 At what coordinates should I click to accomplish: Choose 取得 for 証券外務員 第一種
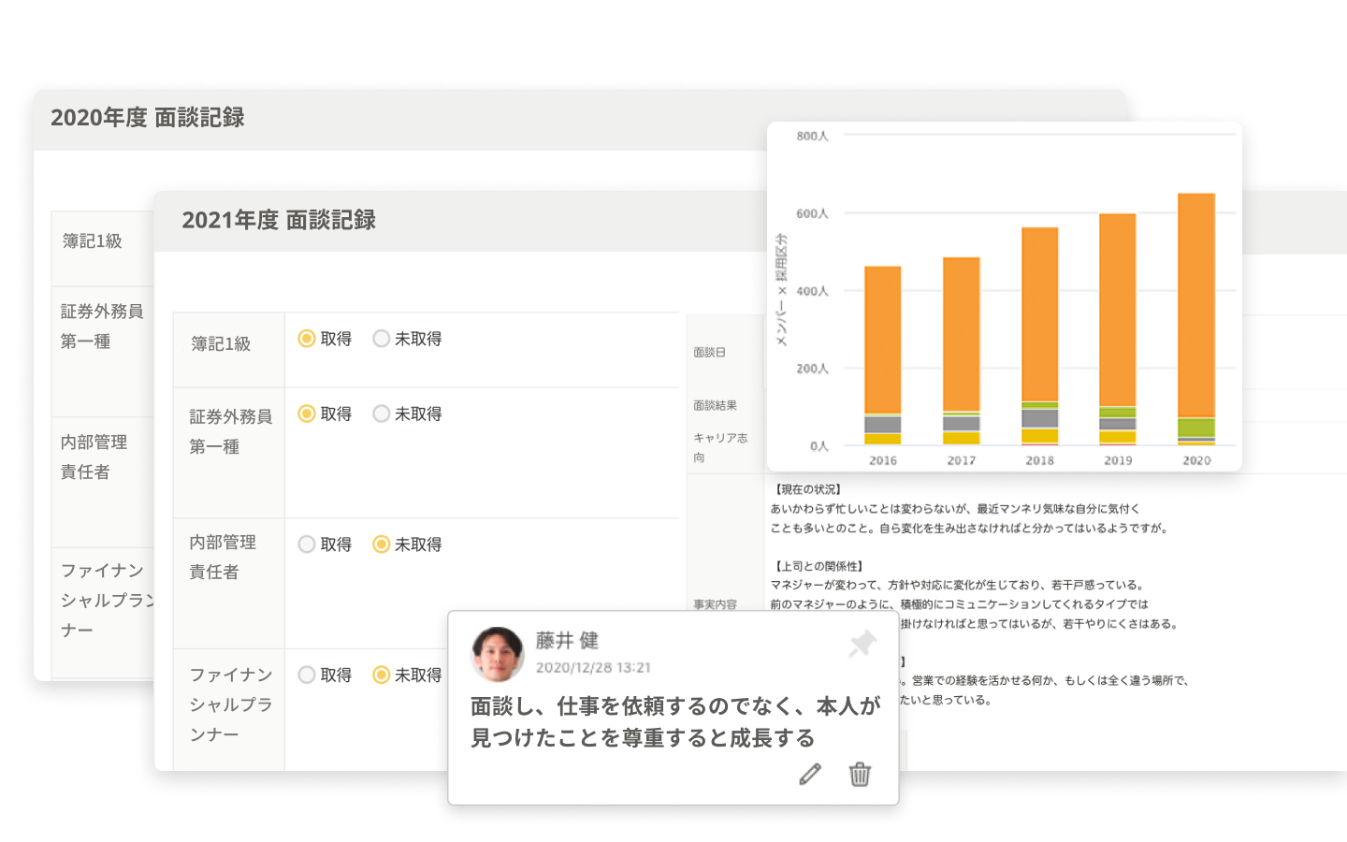coord(307,414)
